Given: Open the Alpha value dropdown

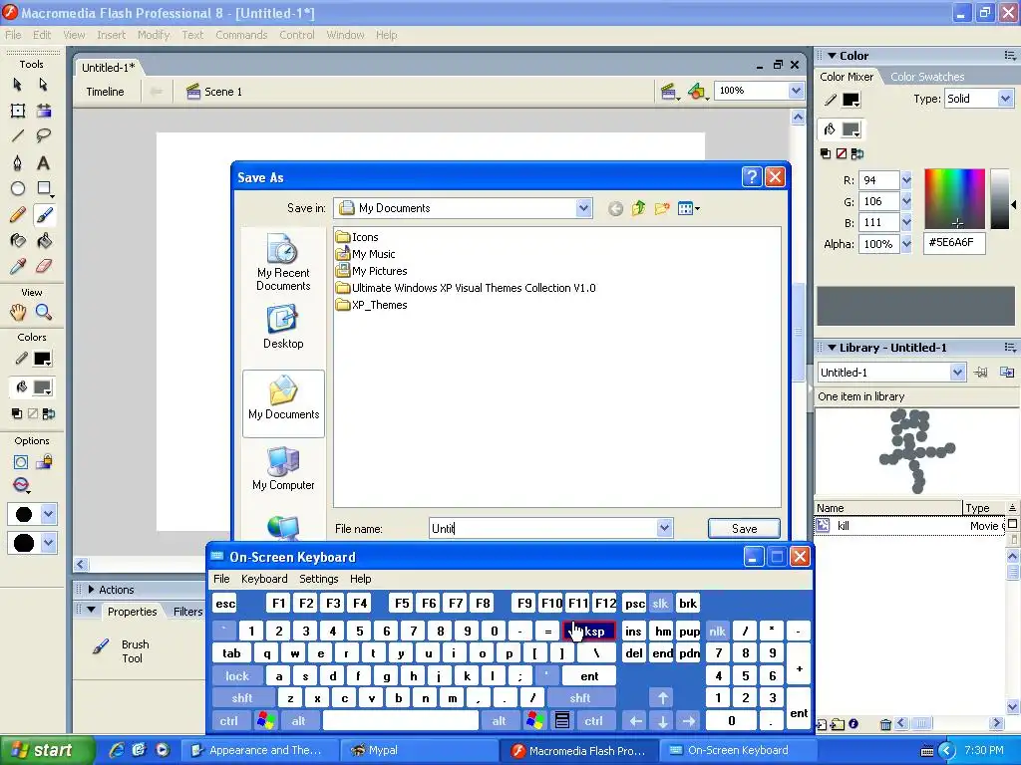Looking at the screenshot, I should [906, 245].
